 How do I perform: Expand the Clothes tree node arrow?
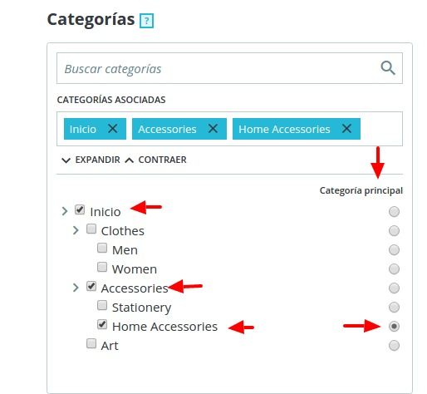click(x=76, y=230)
